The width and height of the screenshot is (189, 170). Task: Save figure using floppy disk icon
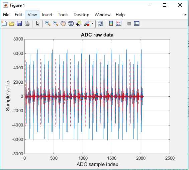pyautogui.click(x=19, y=23)
